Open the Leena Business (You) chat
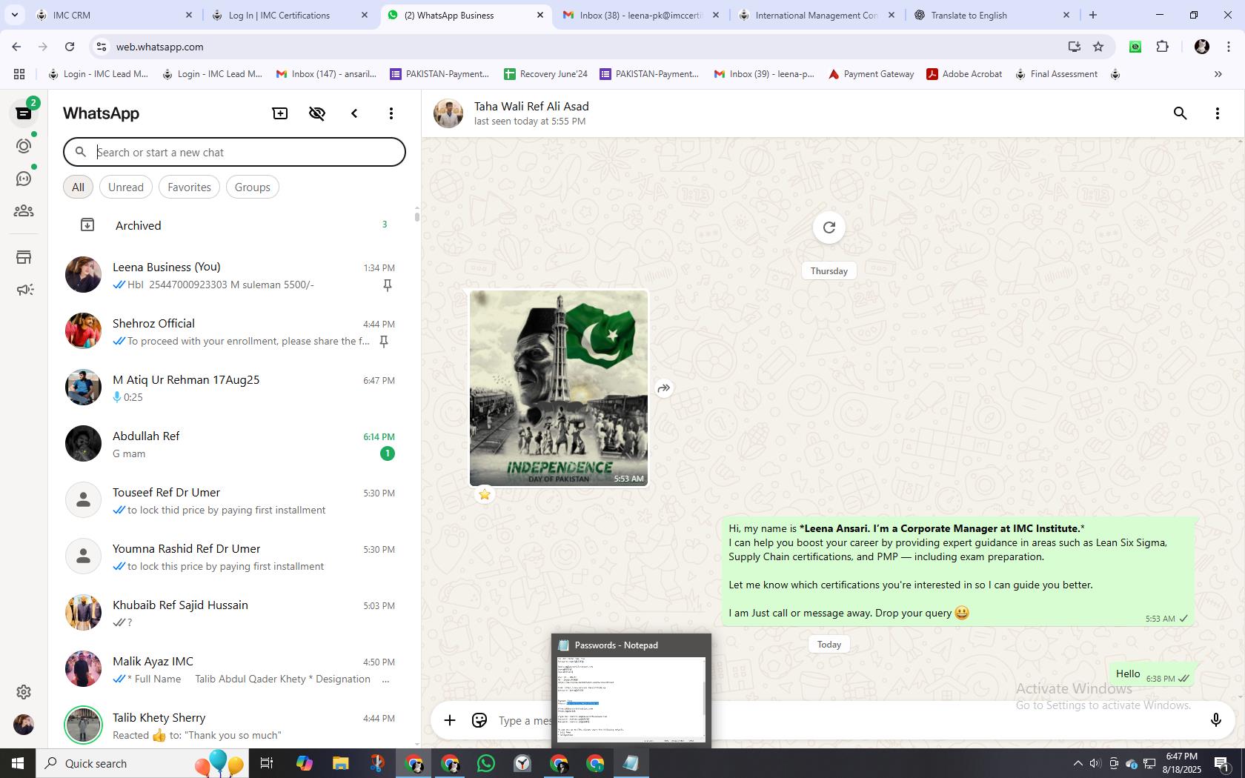Image resolution: width=1245 pixels, height=778 pixels. point(234,275)
